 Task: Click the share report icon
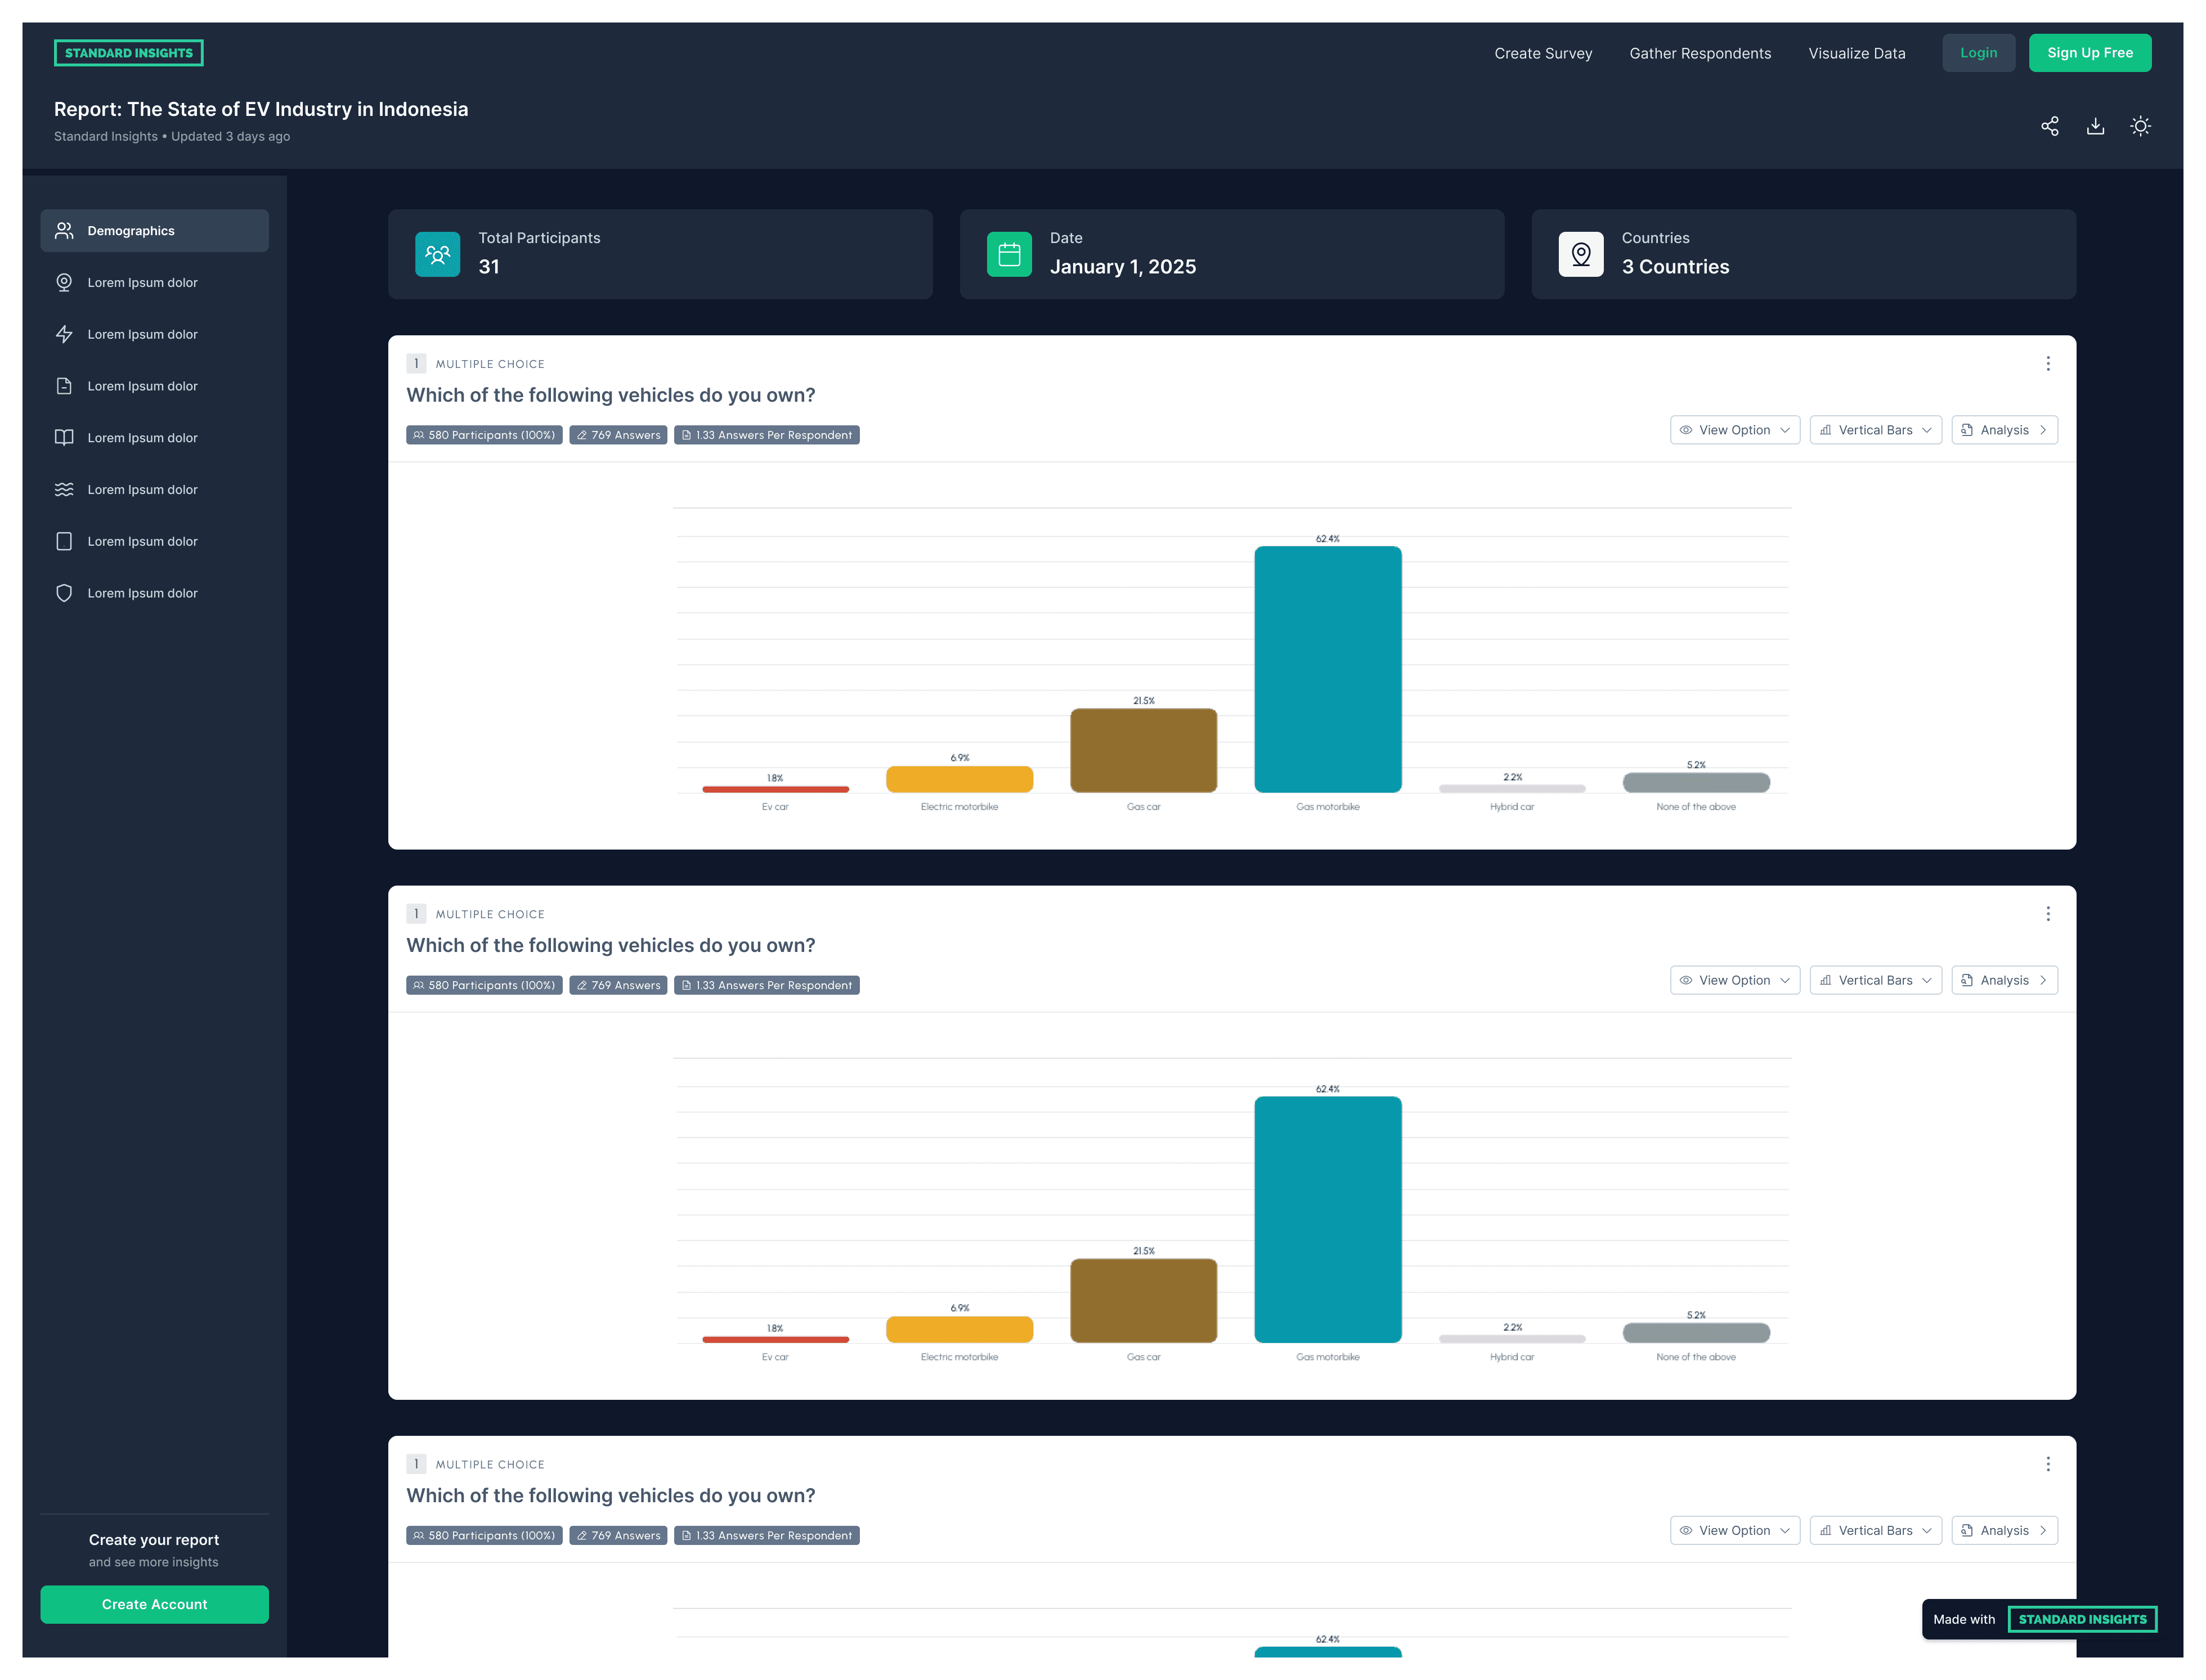pyautogui.click(x=2049, y=126)
